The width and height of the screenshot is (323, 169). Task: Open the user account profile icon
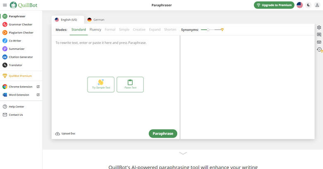tap(317, 5)
